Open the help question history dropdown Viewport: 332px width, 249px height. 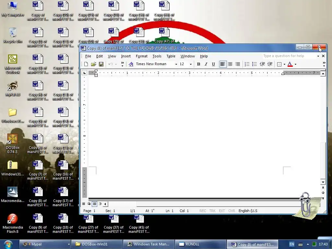pyautogui.click(x=318, y=56)
